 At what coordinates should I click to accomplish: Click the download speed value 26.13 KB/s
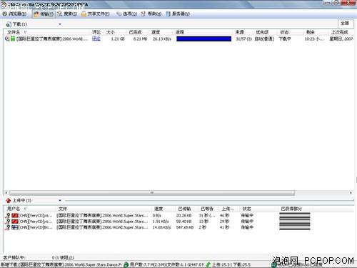(162, 39)
